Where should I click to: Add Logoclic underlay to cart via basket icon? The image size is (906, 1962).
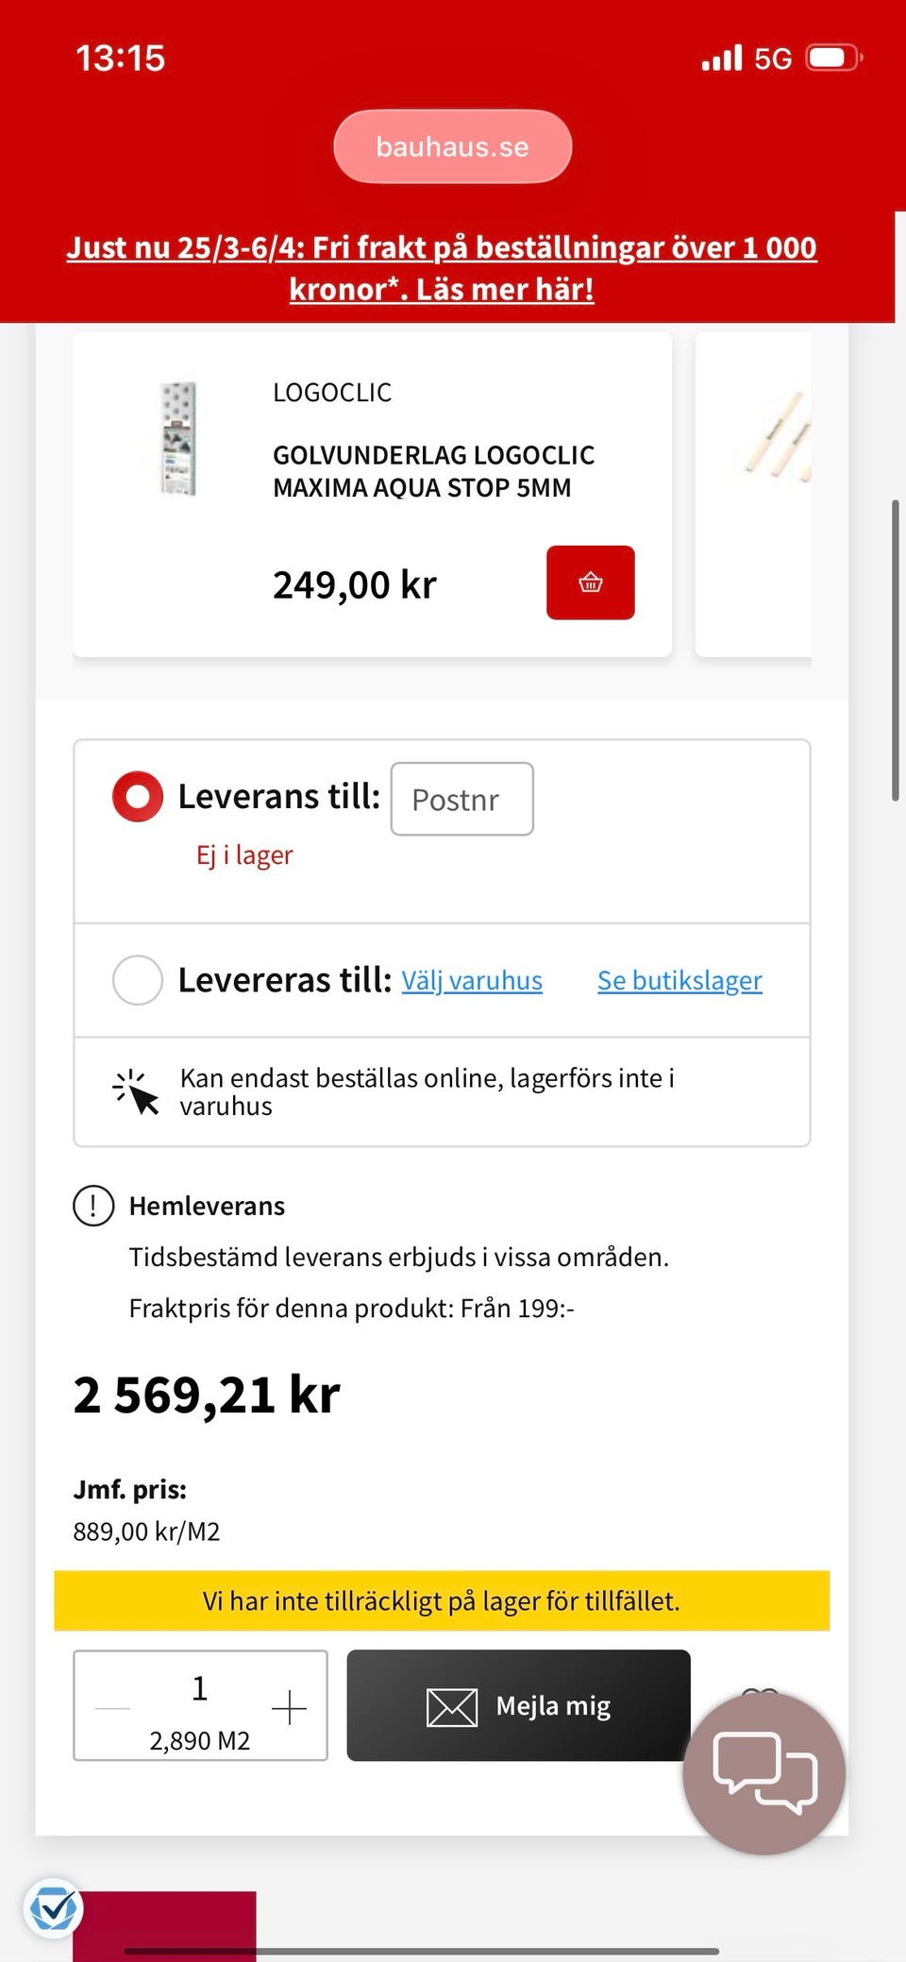click(x=590, y=583)
